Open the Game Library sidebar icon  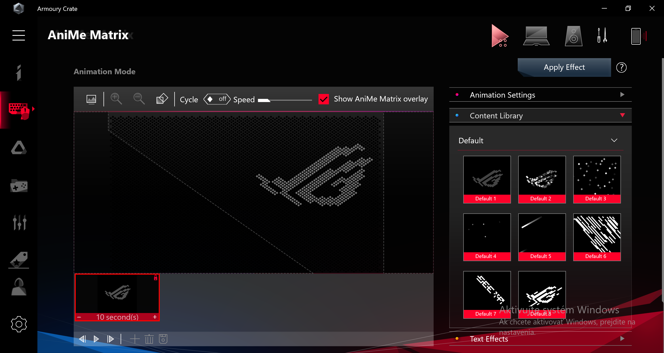[x=19, y=186]
